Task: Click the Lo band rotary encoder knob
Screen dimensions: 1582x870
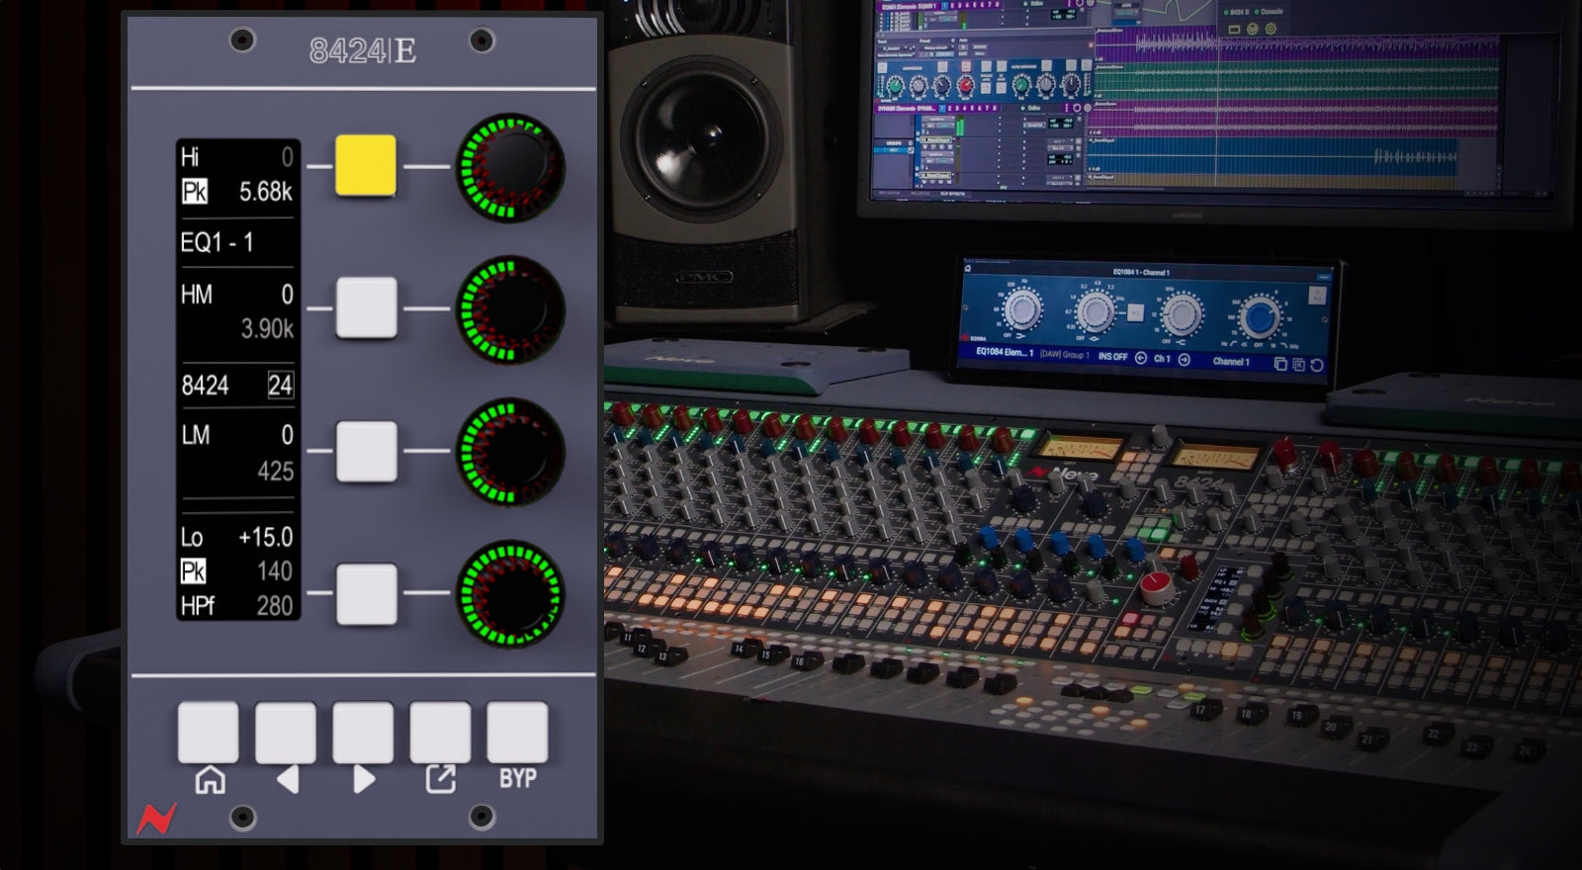Action: click(x=510, y=594)
